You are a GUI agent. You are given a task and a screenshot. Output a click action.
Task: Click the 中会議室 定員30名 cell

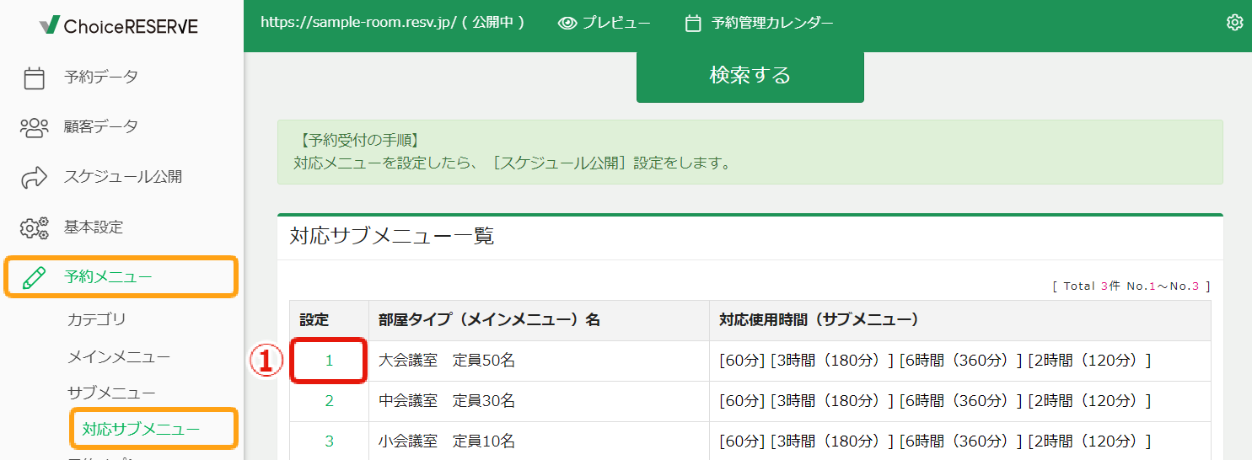point(539,401)
